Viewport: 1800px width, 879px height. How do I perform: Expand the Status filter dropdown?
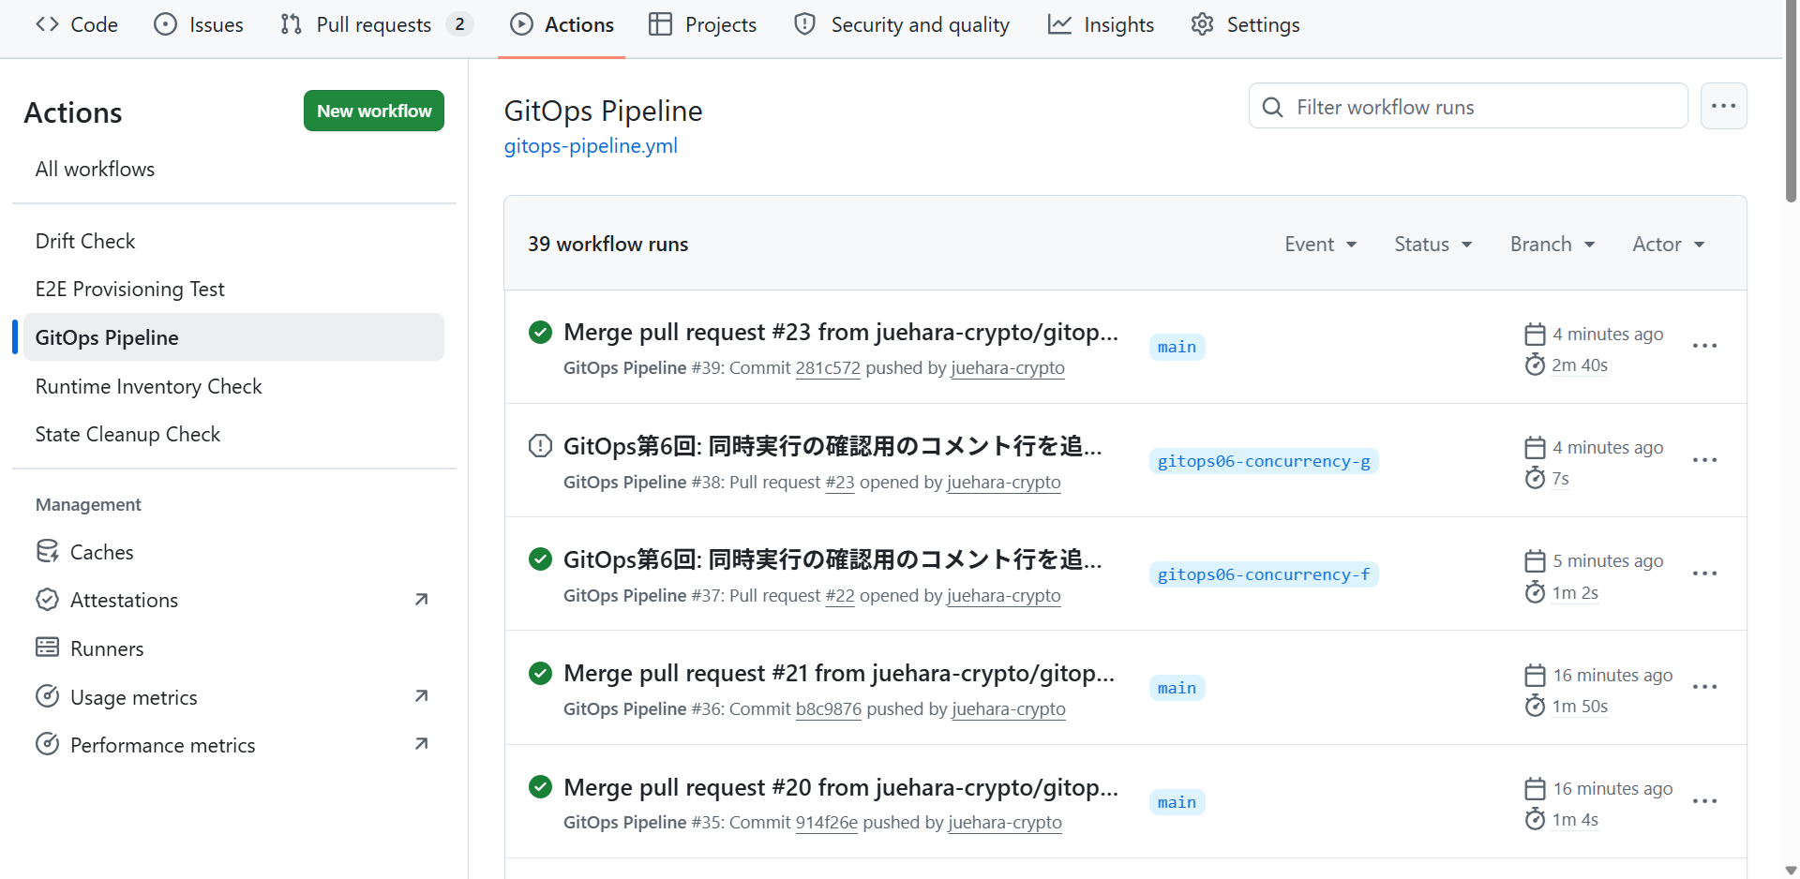1432,245
